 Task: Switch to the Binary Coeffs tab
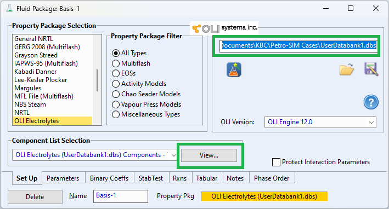[x=109, y=178]
